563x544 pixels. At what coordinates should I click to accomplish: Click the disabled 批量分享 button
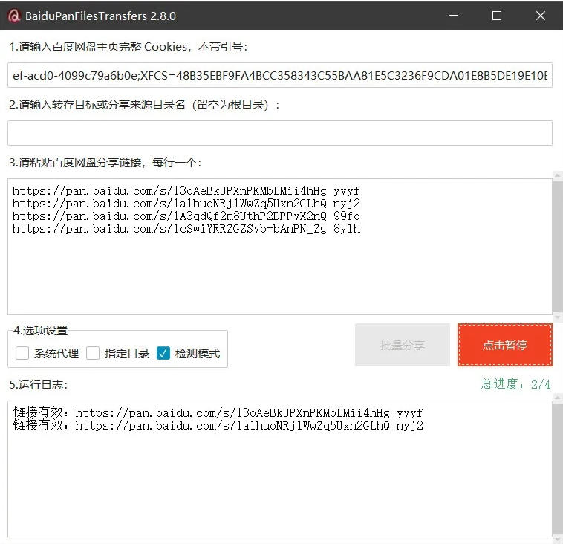(x=402, y=345)
